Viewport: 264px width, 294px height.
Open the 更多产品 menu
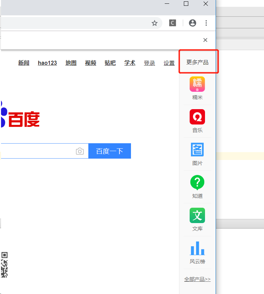(x=197, y=62)
